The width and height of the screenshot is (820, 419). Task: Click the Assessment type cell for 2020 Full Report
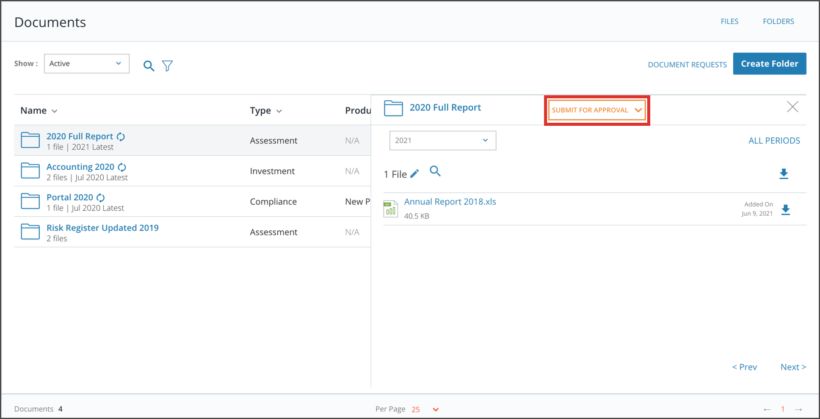coord(274,140)
